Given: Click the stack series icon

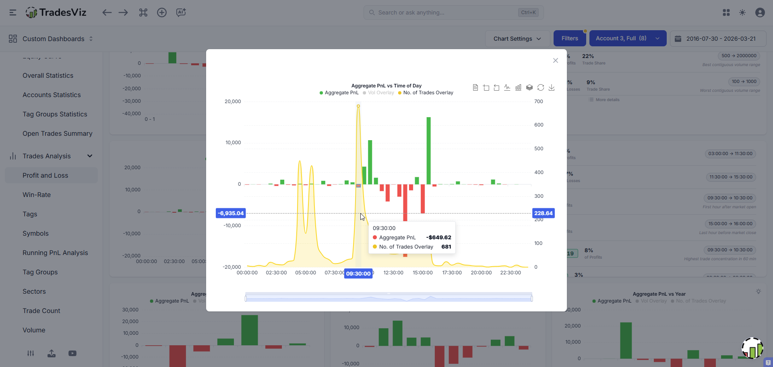Looking at the screenshot, I should [529, 87].
